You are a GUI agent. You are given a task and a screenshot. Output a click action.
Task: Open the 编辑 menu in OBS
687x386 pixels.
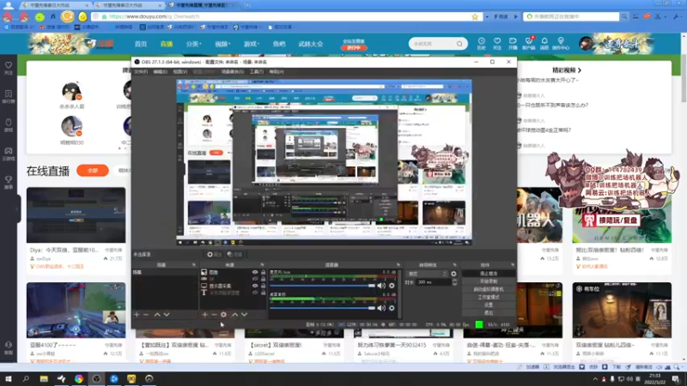tap(160, 72)
